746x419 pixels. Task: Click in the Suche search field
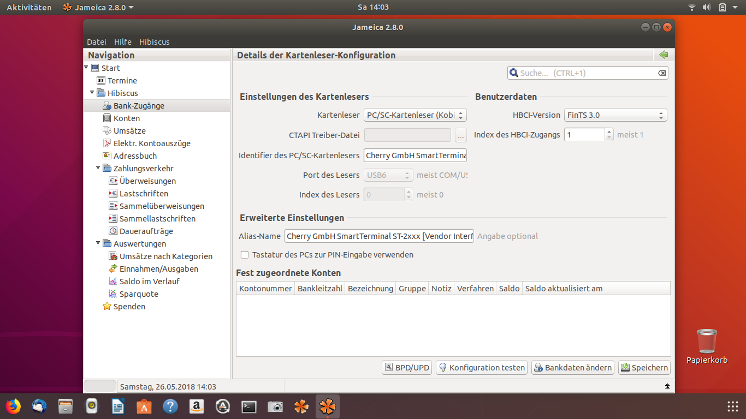(588, 73)
